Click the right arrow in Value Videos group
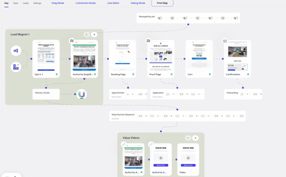Image resolution: width=286 pixels, height=177 pixels. tap(195, 138)
